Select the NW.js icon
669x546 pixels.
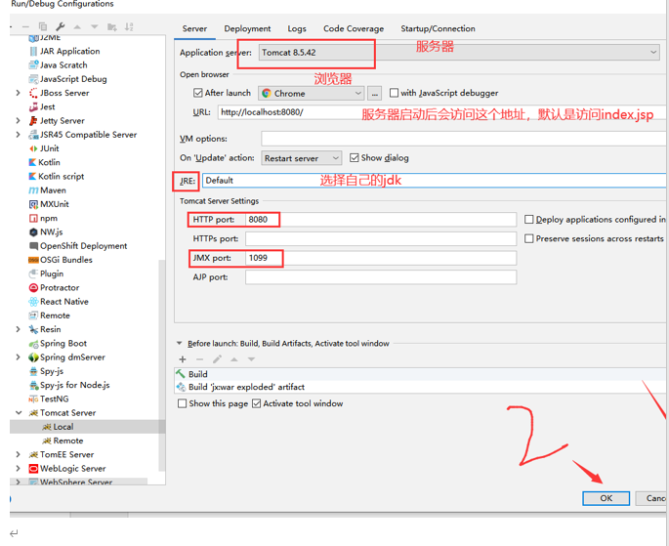point(33,232)
